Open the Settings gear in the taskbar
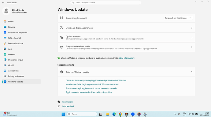 [x=145, y=114]
